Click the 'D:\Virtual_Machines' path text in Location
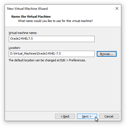Screen dimensions: 127x127 (x=23, y=54)
